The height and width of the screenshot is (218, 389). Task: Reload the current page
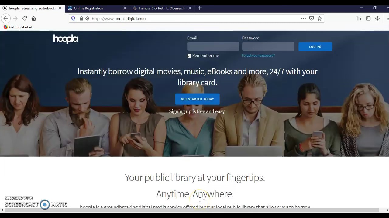pos(25,18)
